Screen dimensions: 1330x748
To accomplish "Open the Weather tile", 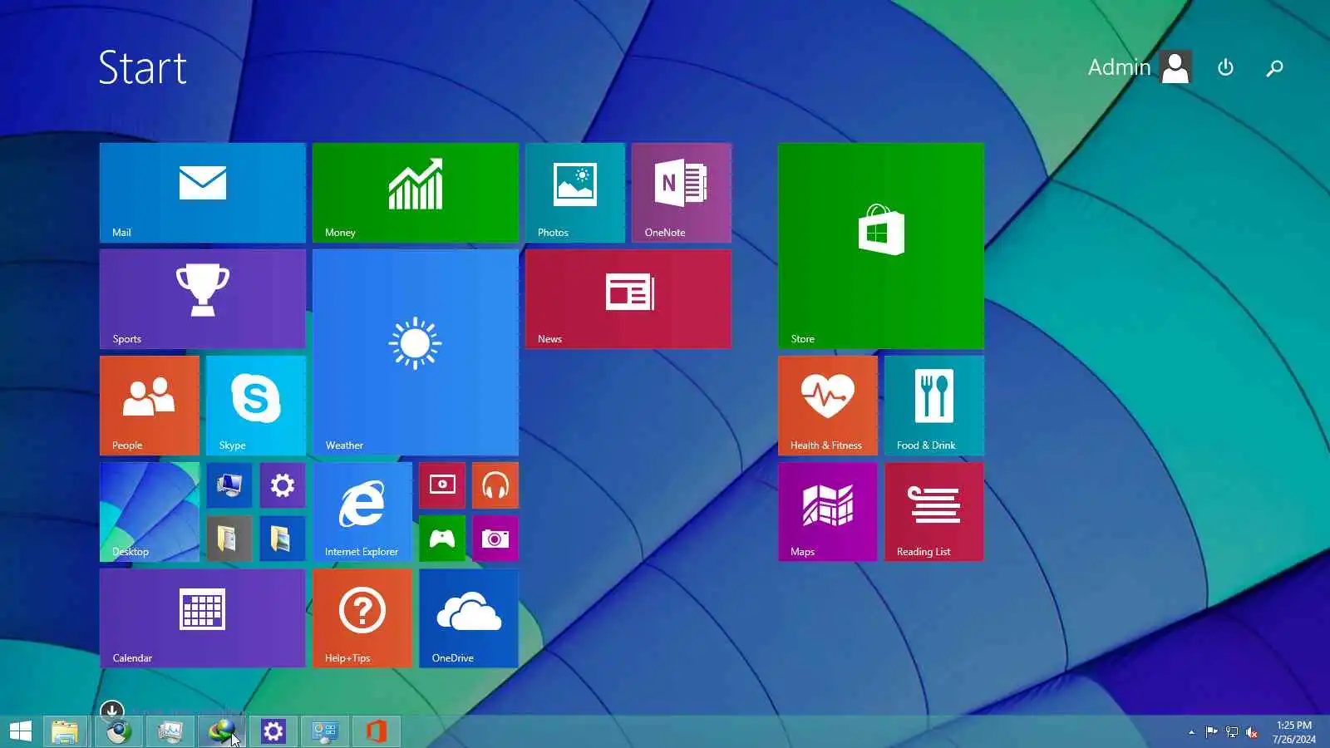I will [x=416, y=352].
